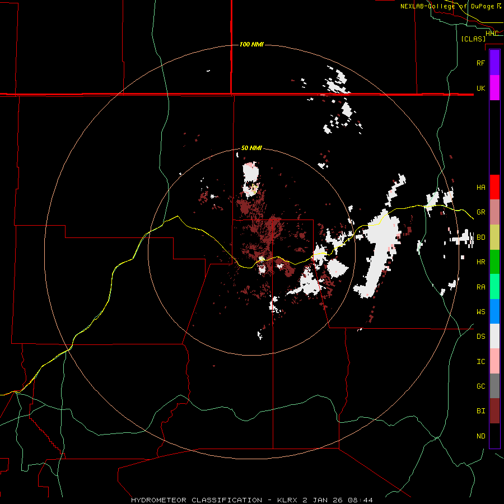Click the white DS legend color swatch

(x=494, y=336)
